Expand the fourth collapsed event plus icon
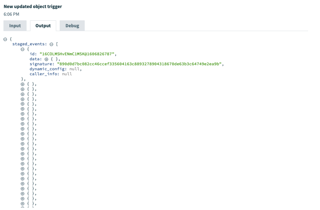Image resolution: width=320 pixels, height=210 pixels. point(23,99)
